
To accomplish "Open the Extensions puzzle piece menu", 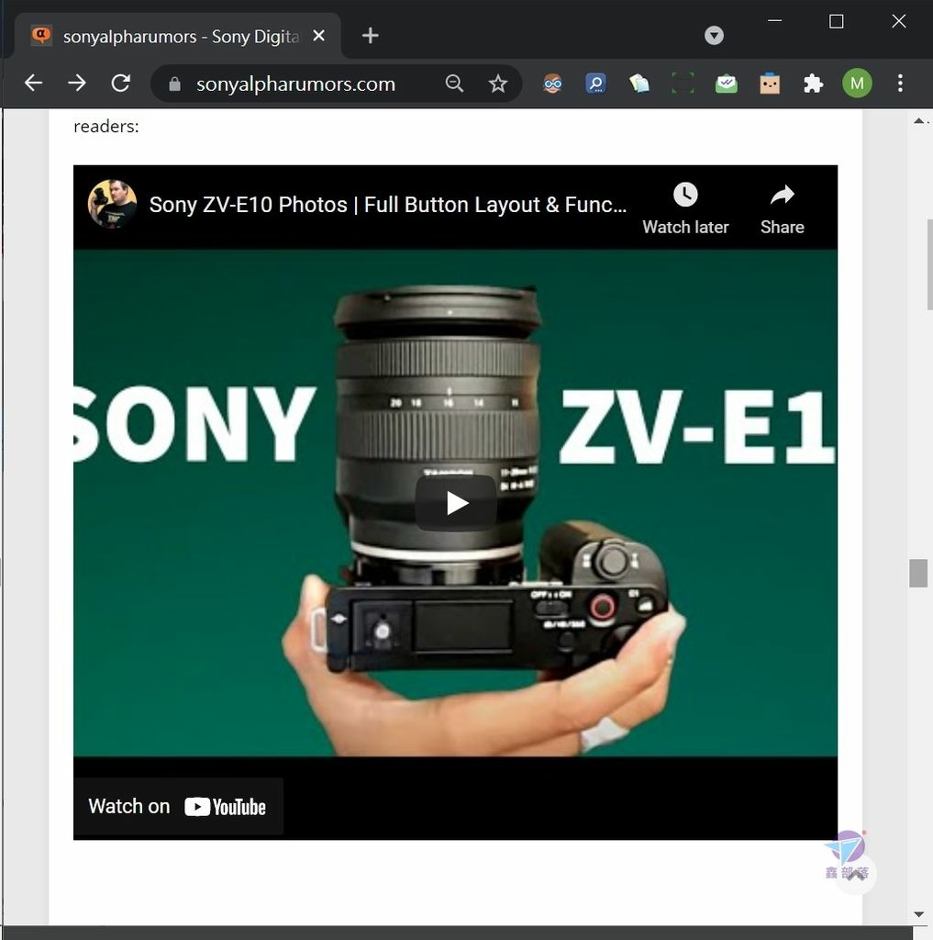I will (813, 84).
